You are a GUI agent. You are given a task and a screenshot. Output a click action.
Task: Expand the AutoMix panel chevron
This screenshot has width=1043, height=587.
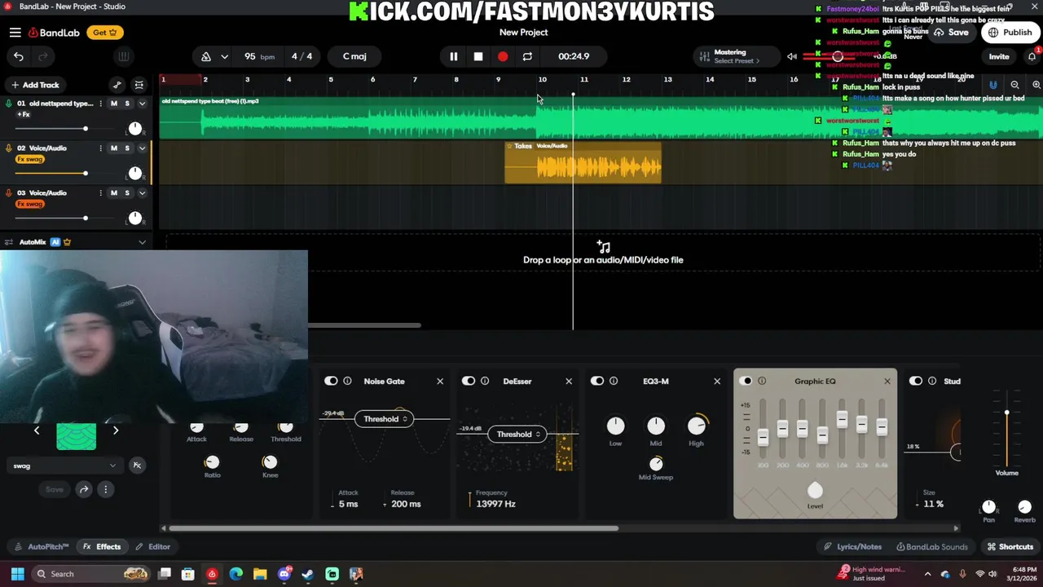pyautogui.click(x=142, y=242)
